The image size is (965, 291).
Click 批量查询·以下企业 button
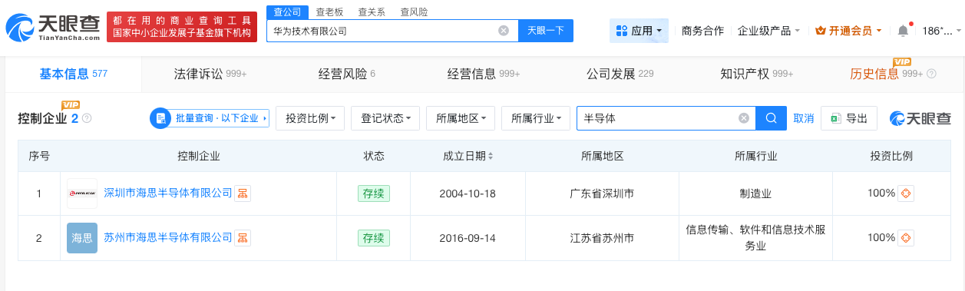pos(210,118)
